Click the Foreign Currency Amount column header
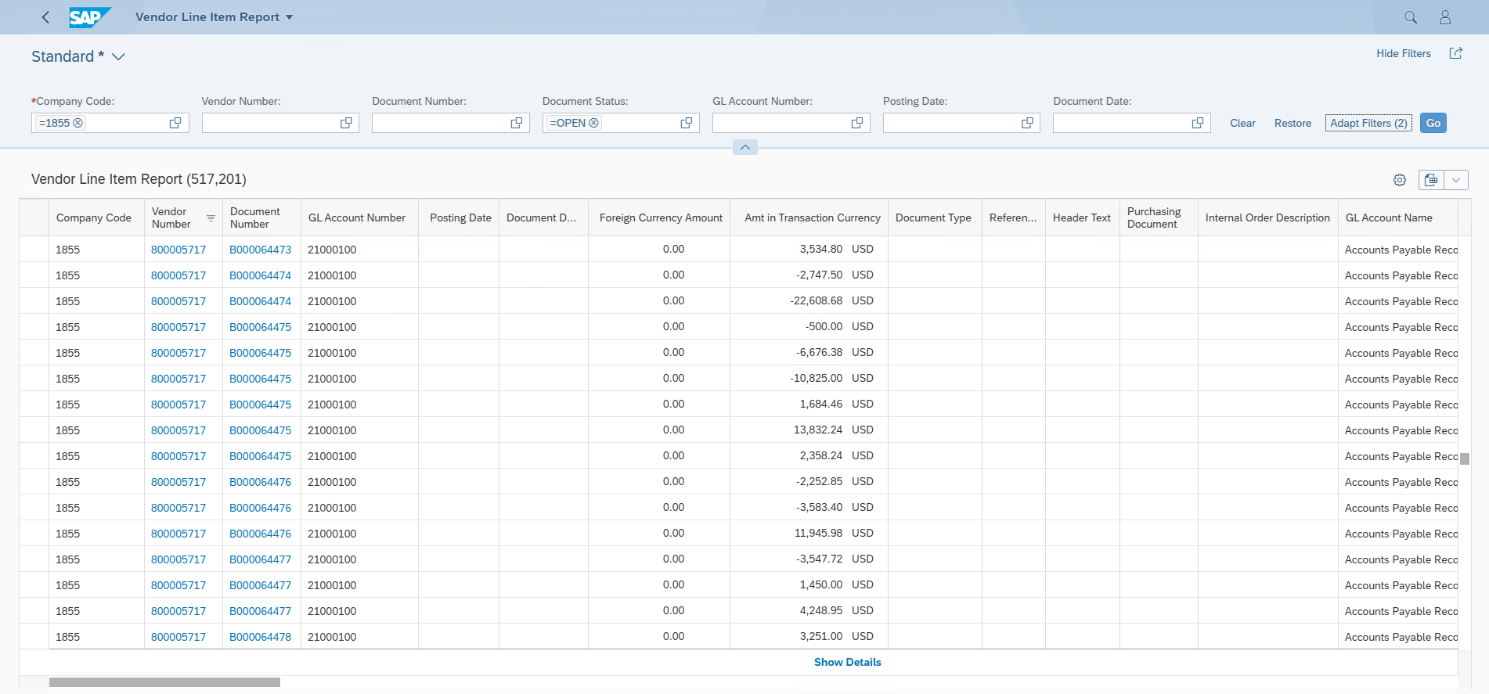Screen dimensions: 1489x694 pos(661,218)
